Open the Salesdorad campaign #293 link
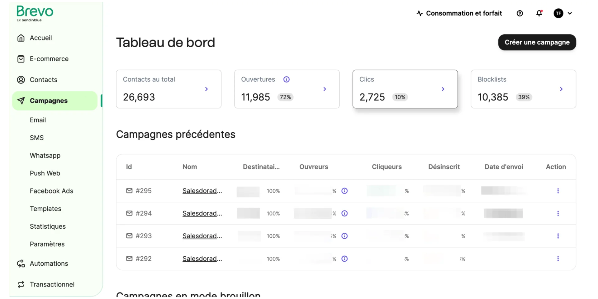 click(202, 236)
